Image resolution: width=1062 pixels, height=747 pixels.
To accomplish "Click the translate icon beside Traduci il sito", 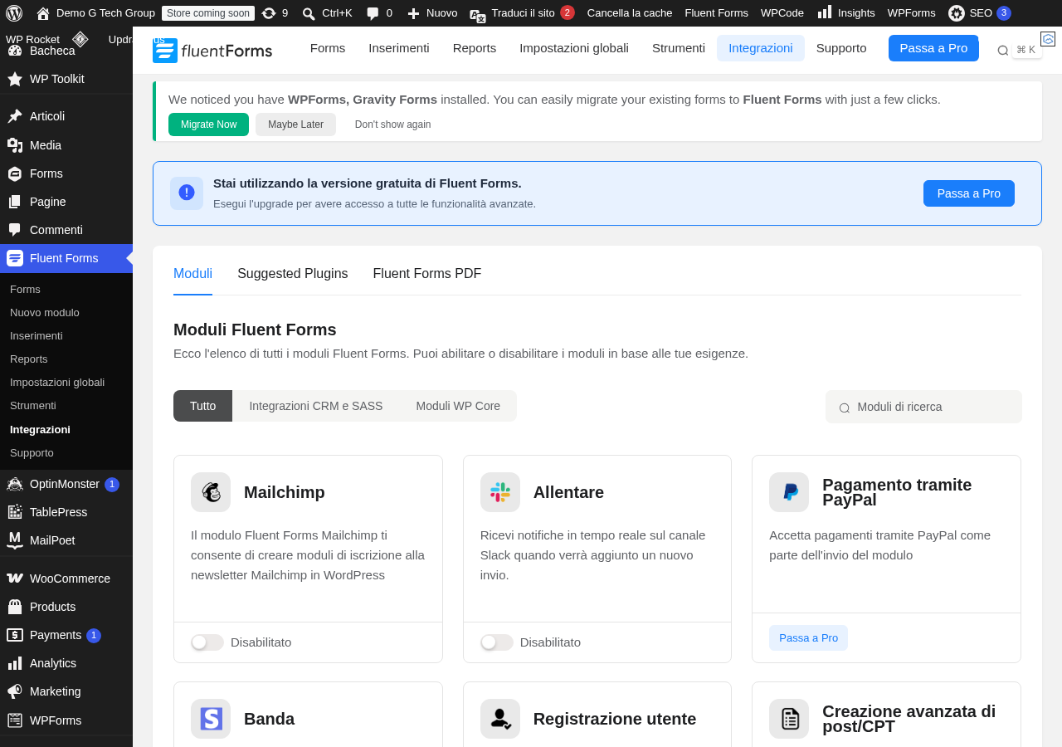I will 478,14.
